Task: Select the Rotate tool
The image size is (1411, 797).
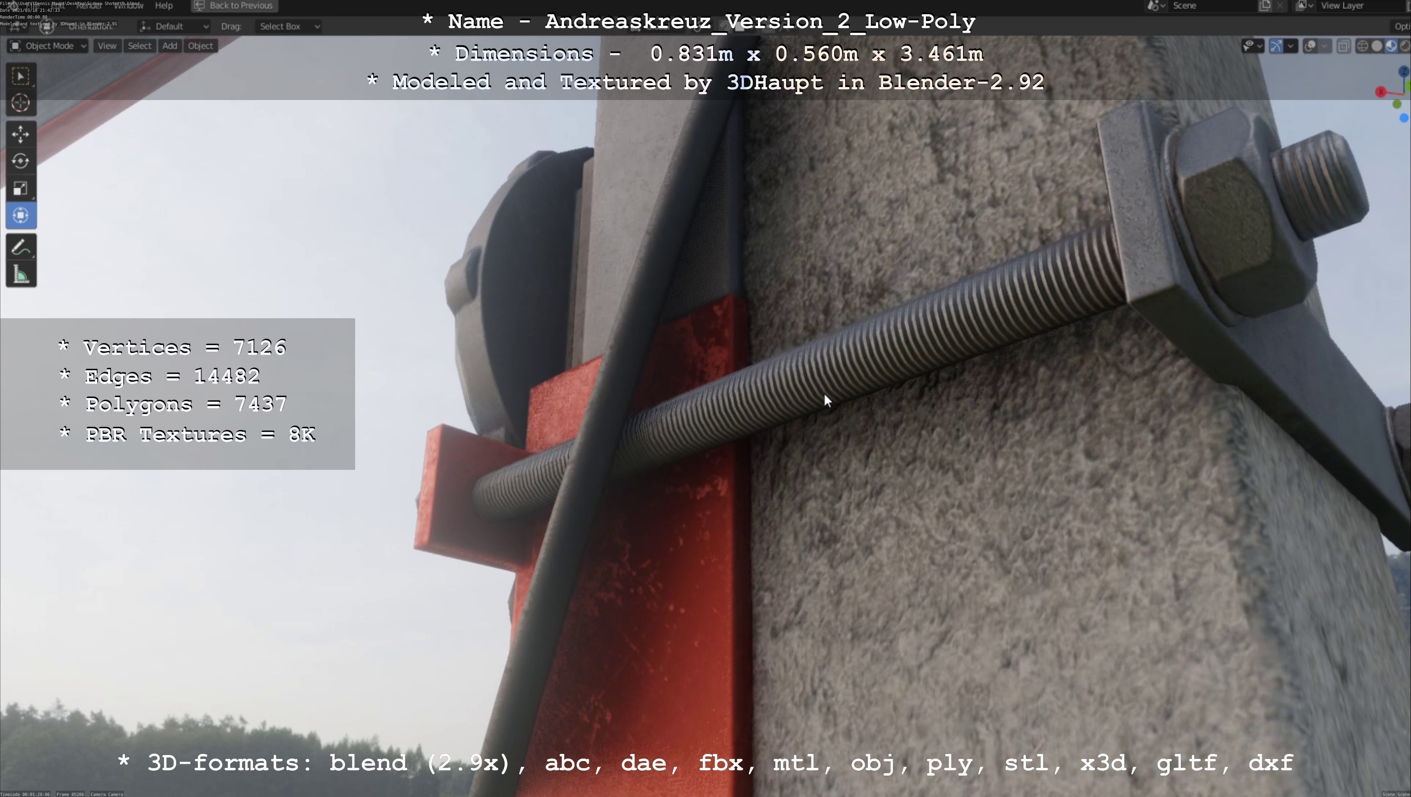Action: tap(21, 161)
